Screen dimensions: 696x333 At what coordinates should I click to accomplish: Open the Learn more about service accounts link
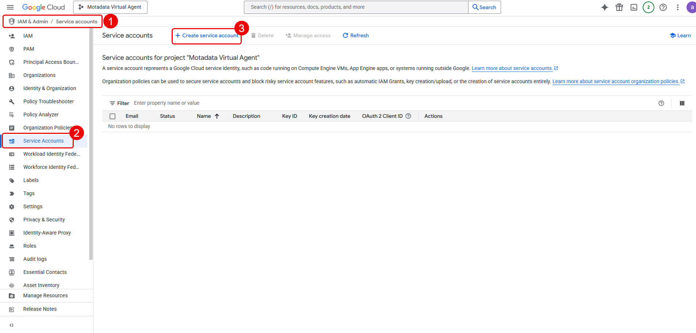pos(512,68)
